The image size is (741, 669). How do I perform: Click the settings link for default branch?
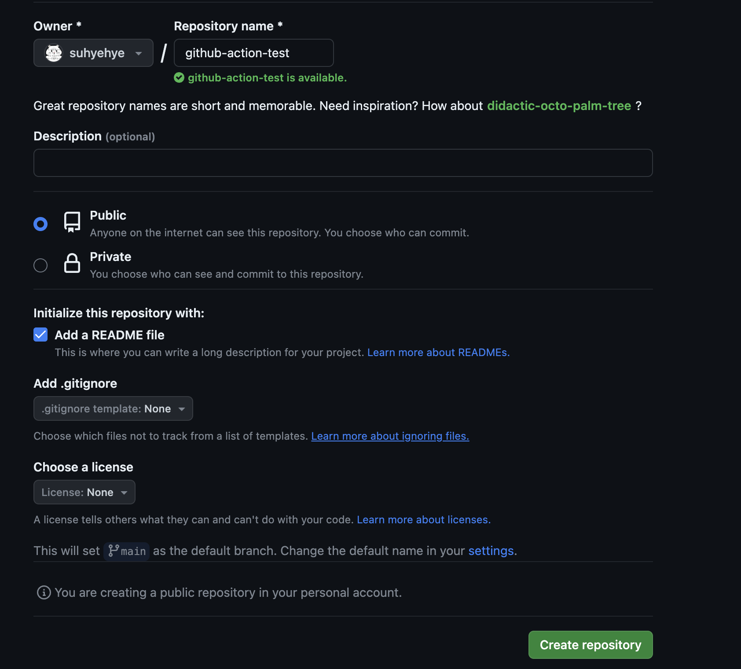[x=490, y=551]
